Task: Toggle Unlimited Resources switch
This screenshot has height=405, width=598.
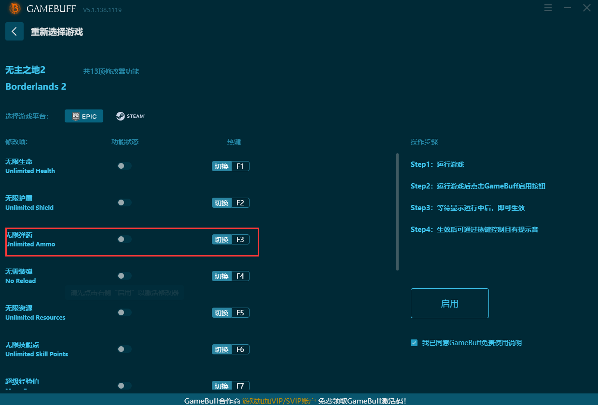Action: coord(125,312)
